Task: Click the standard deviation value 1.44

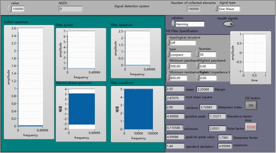Action: pos(175,146)
